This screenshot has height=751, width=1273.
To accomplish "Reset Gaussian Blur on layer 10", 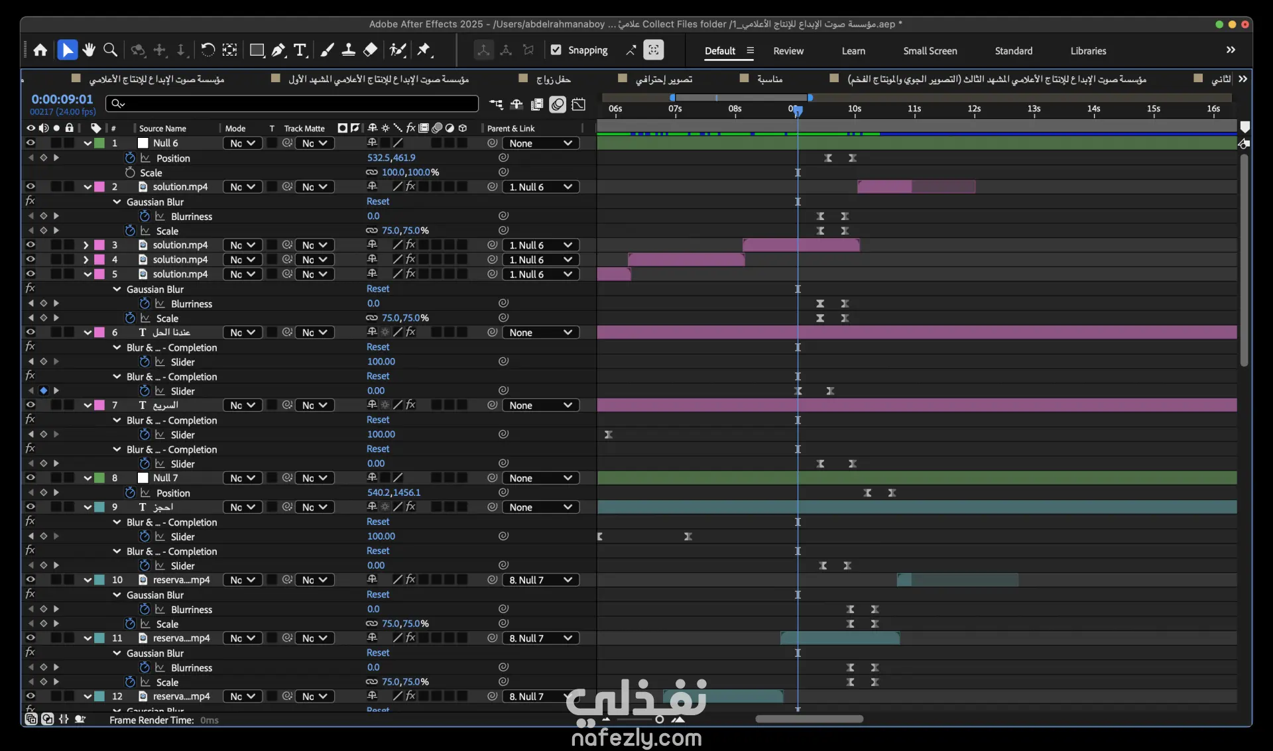I will pyautogui.click(x=378, y=595).
